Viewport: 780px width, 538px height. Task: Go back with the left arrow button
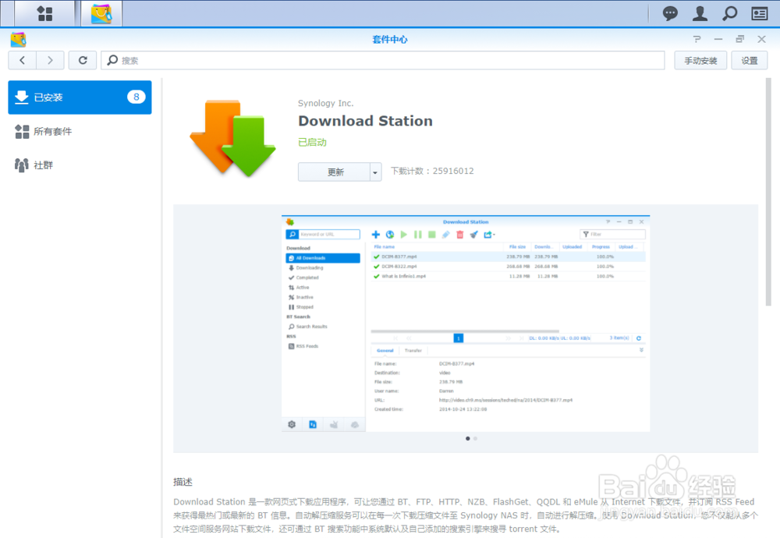click(x=22, y=60)
